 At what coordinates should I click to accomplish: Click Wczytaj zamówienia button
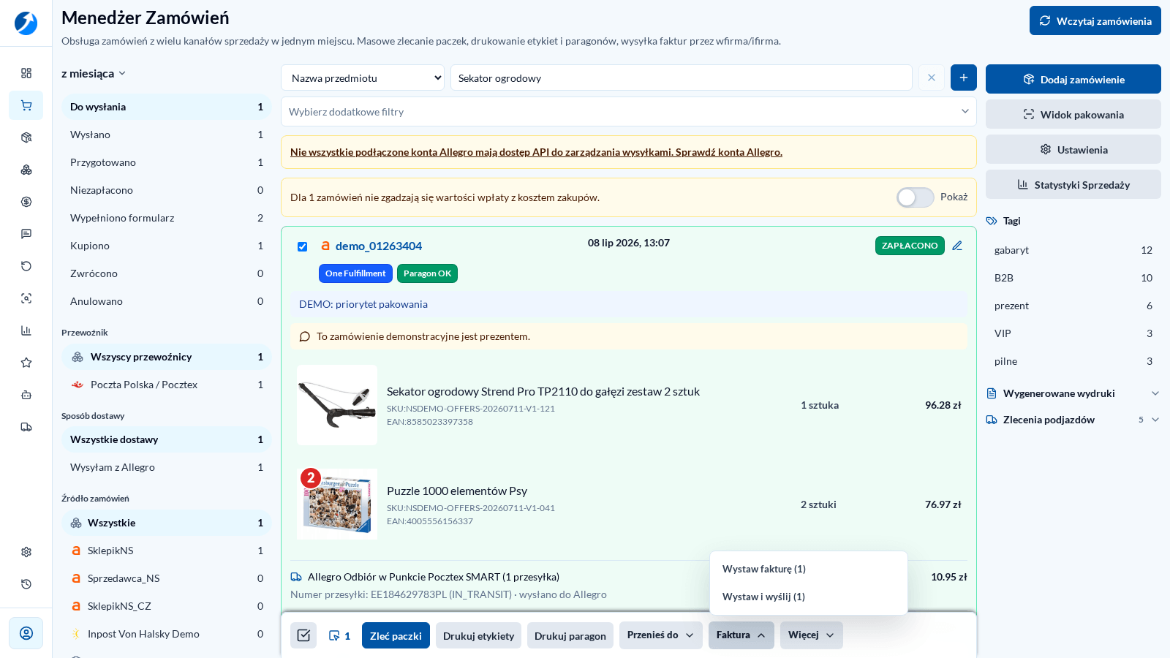point(1095,20)
